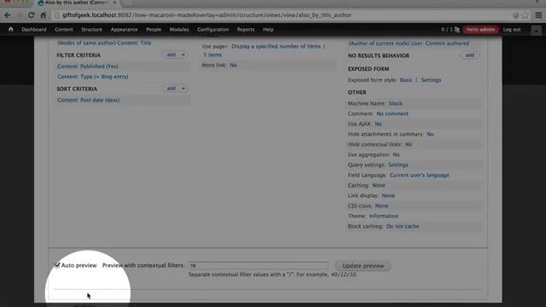Bookmark this page with star icon

[526, 15]
